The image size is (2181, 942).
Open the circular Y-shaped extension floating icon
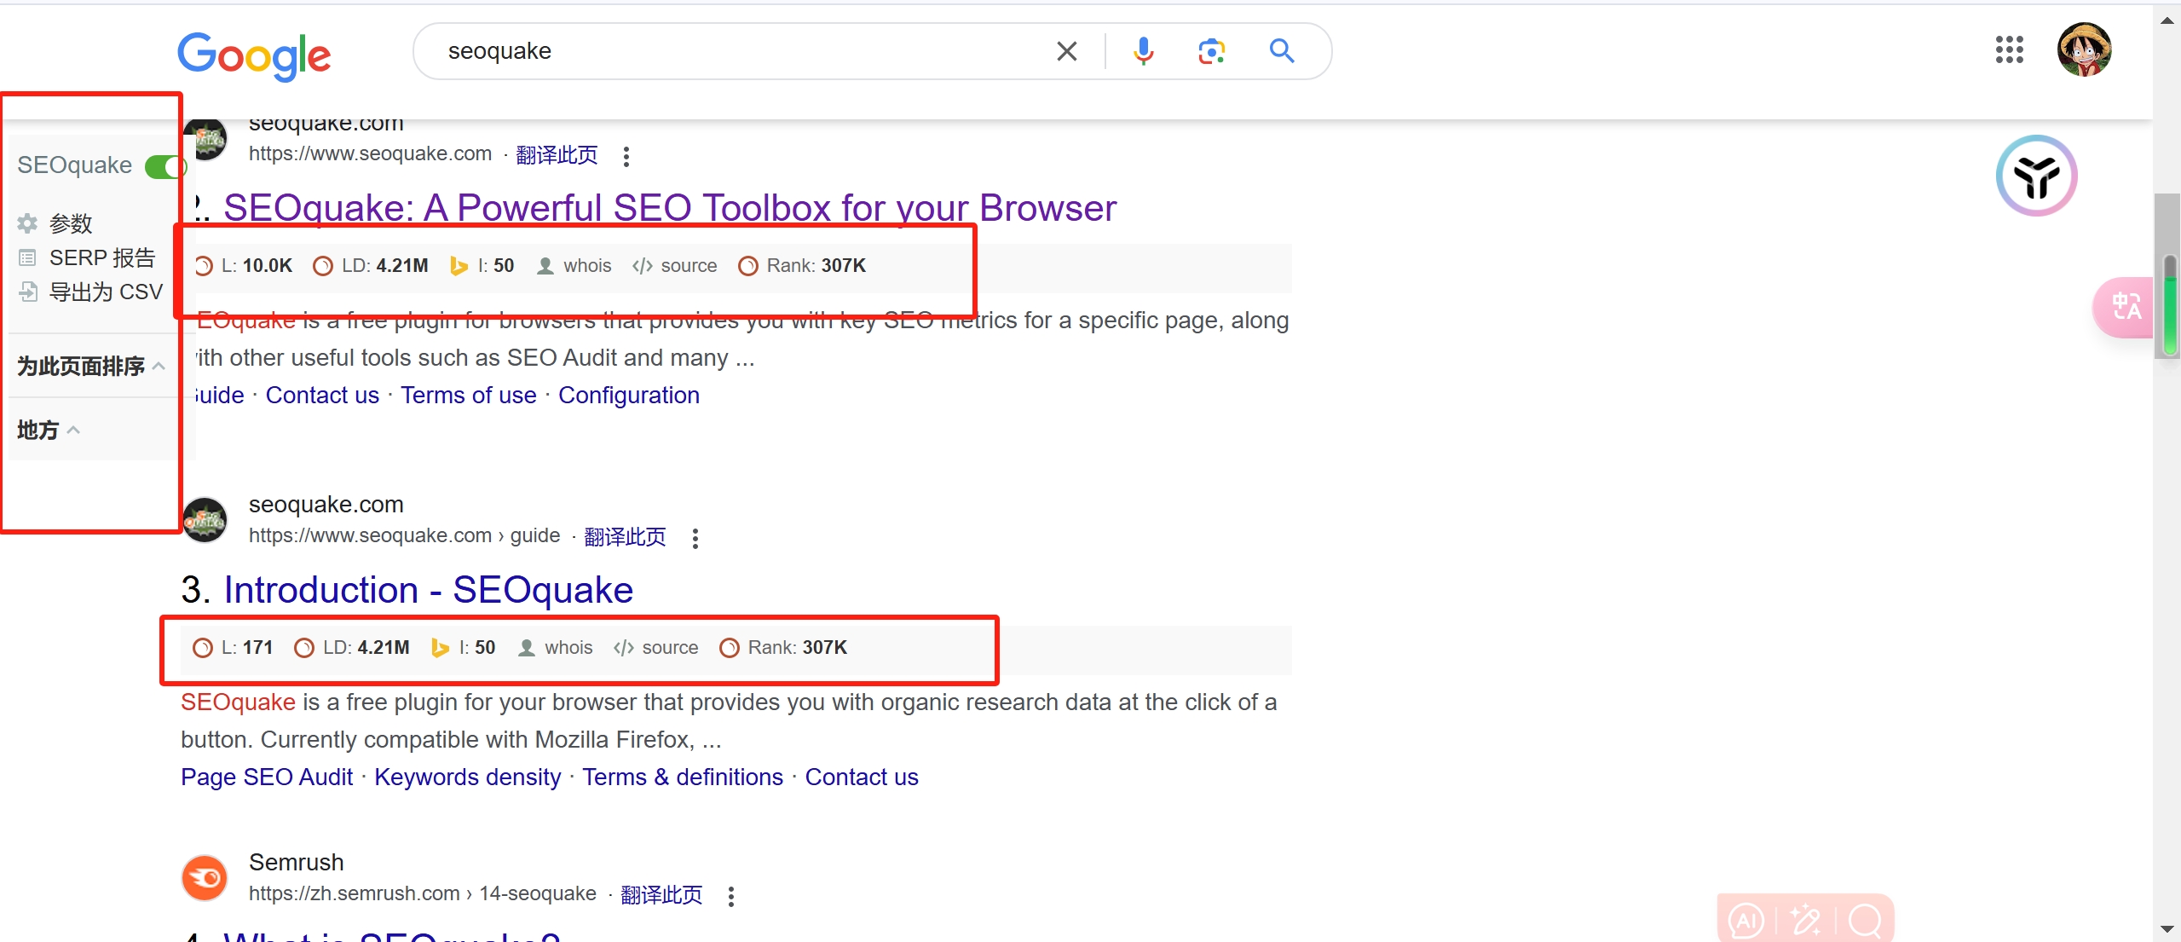tap(2036, 176)
